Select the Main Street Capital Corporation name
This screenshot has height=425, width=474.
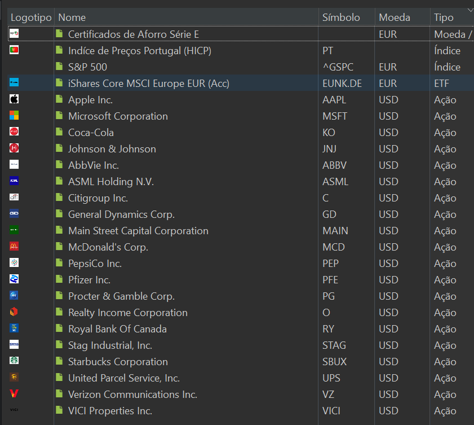(139, 231)
